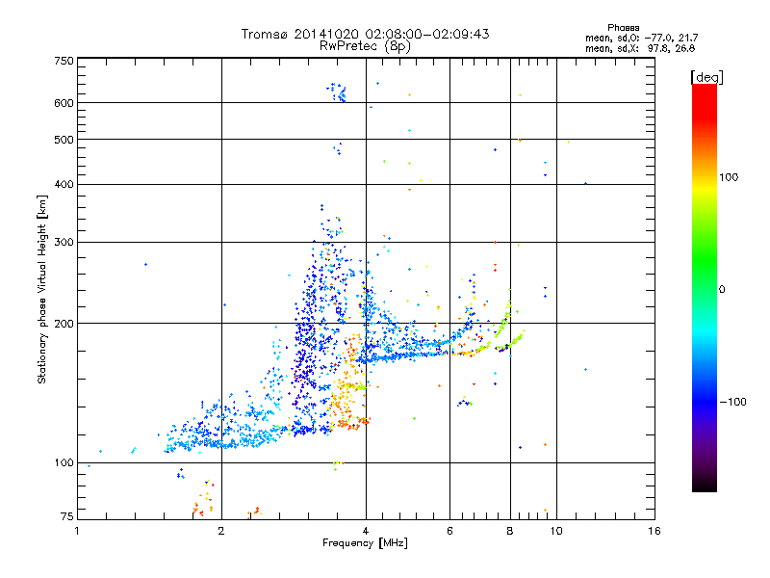
Task: Click the plot title 'Tromsø 20141020 02:08:00-02:09:43'
Action: click(x=365, y=34)
